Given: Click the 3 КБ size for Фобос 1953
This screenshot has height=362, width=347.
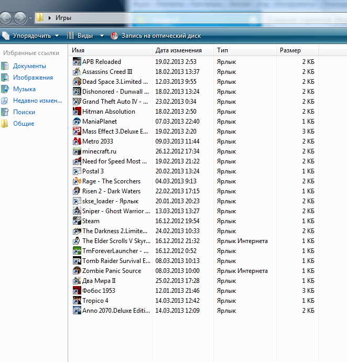Looking at the screenshot, I should (x=308, y=290).
